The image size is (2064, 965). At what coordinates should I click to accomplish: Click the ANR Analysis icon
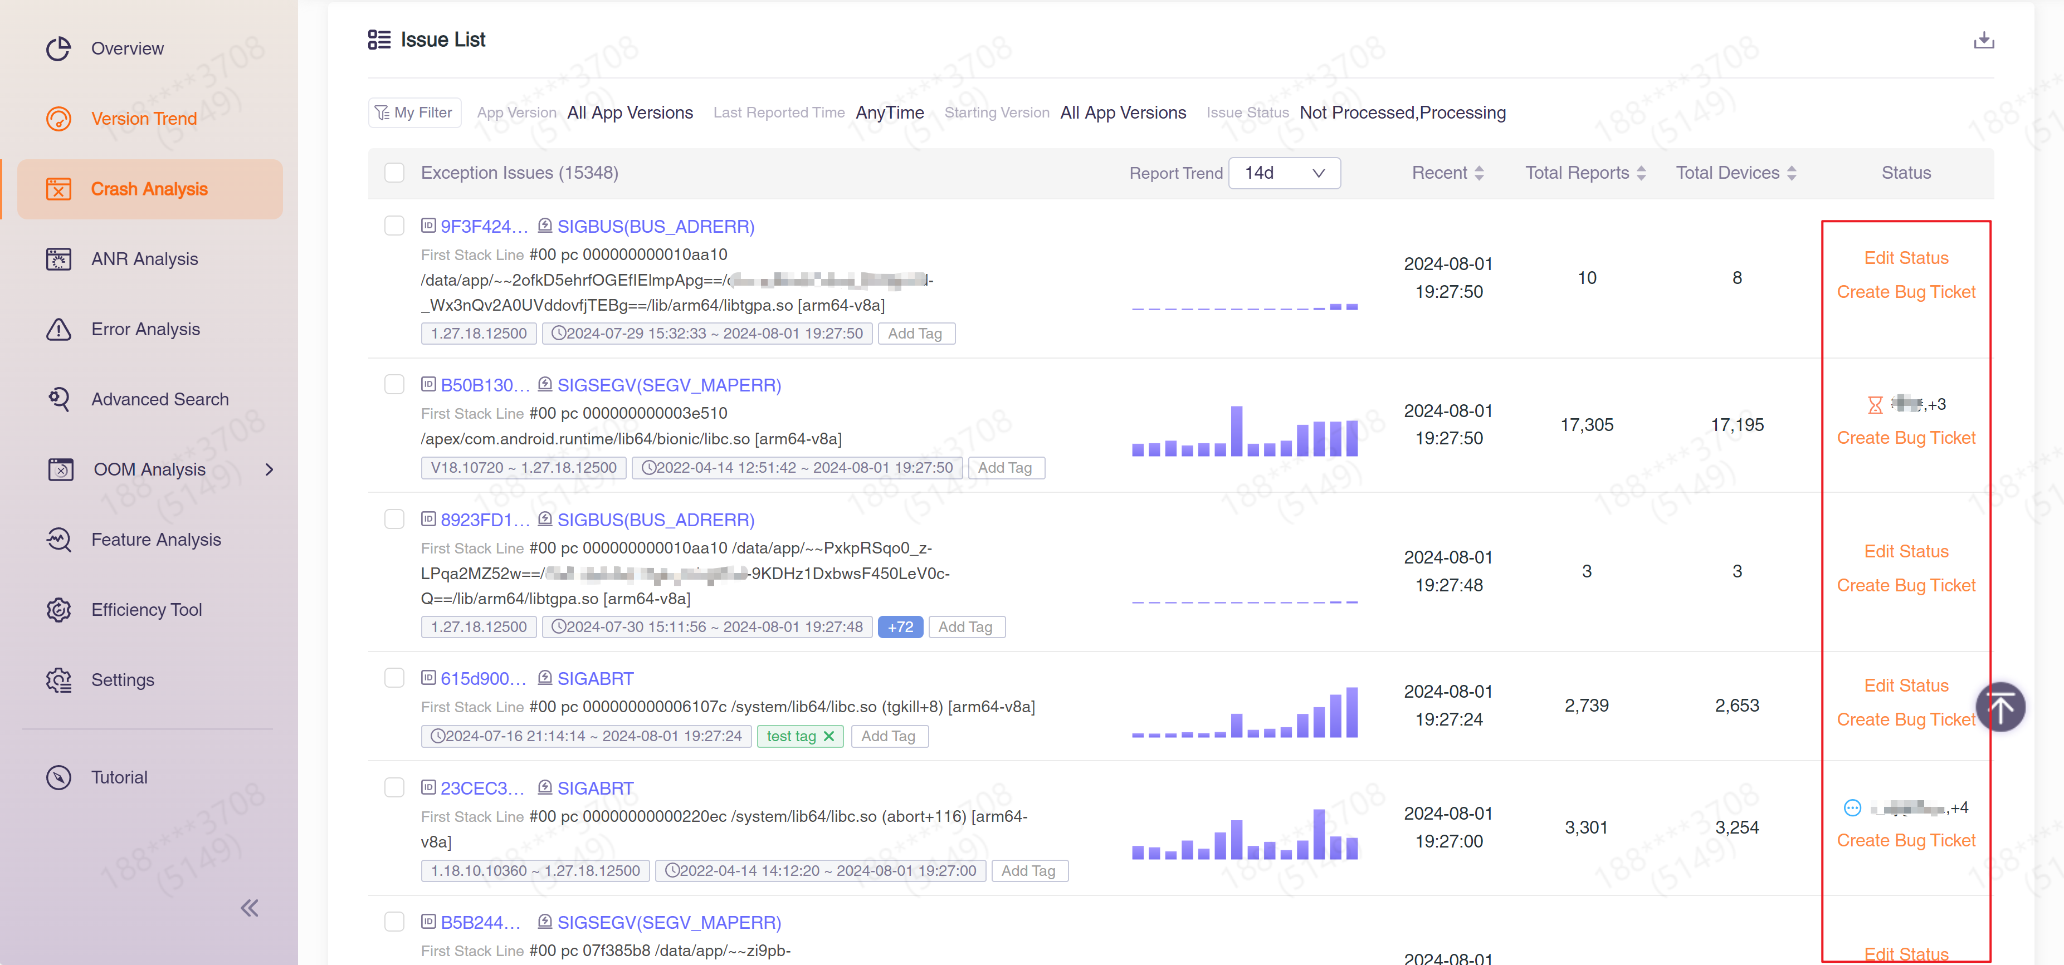58,259
